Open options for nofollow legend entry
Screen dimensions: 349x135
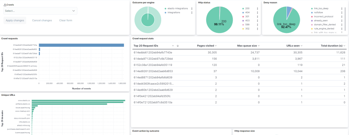(342, 12)
